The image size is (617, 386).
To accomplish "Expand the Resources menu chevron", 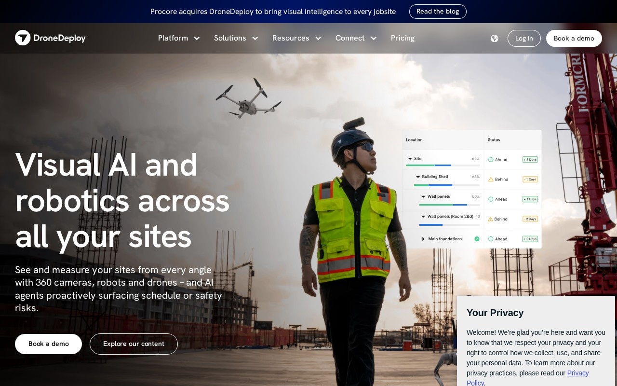I will click(318, 39).
